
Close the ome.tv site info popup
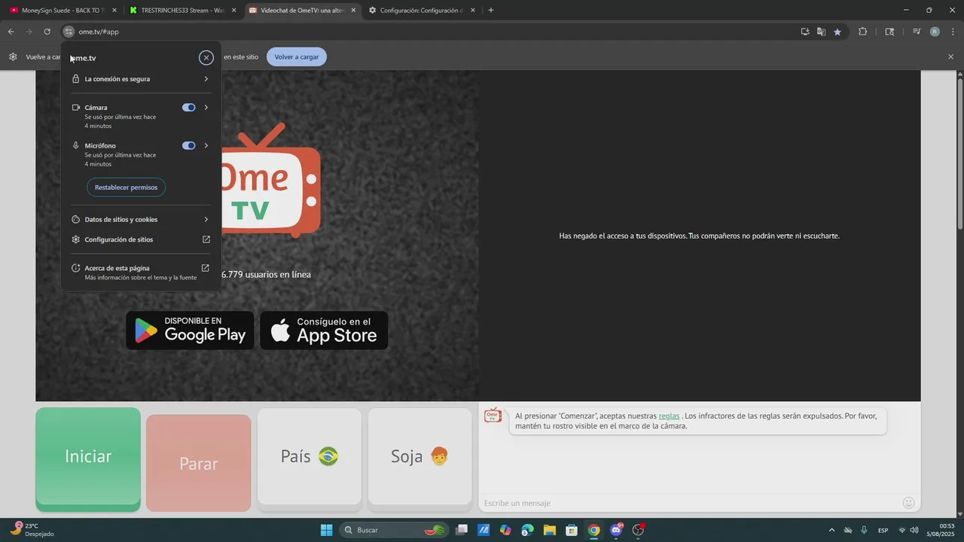pos(206,58)
